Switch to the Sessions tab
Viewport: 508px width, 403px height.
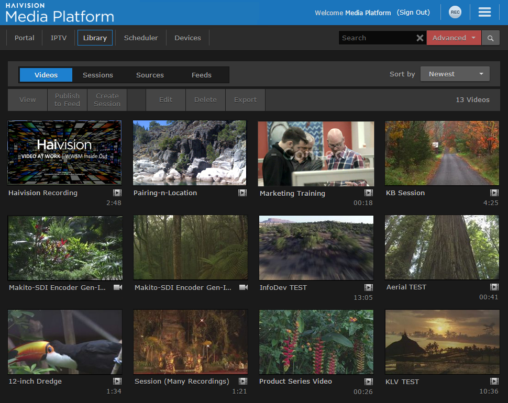98,75
